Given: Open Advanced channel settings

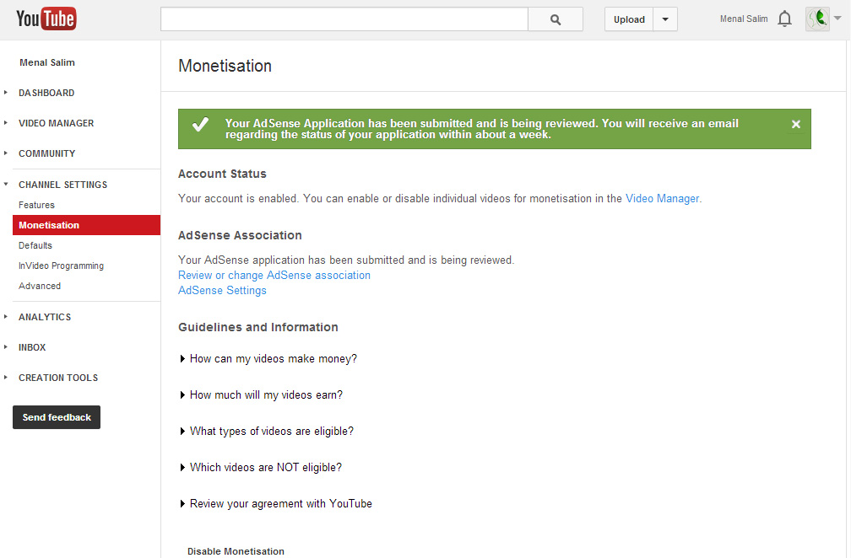Looking at the screenshot, I should coord(40,286).
